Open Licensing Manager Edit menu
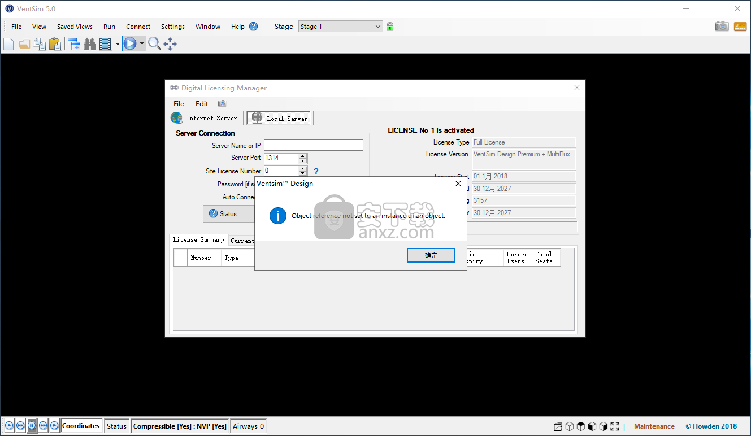The height and width of the screenshot is (436, 751). [202, 103]
